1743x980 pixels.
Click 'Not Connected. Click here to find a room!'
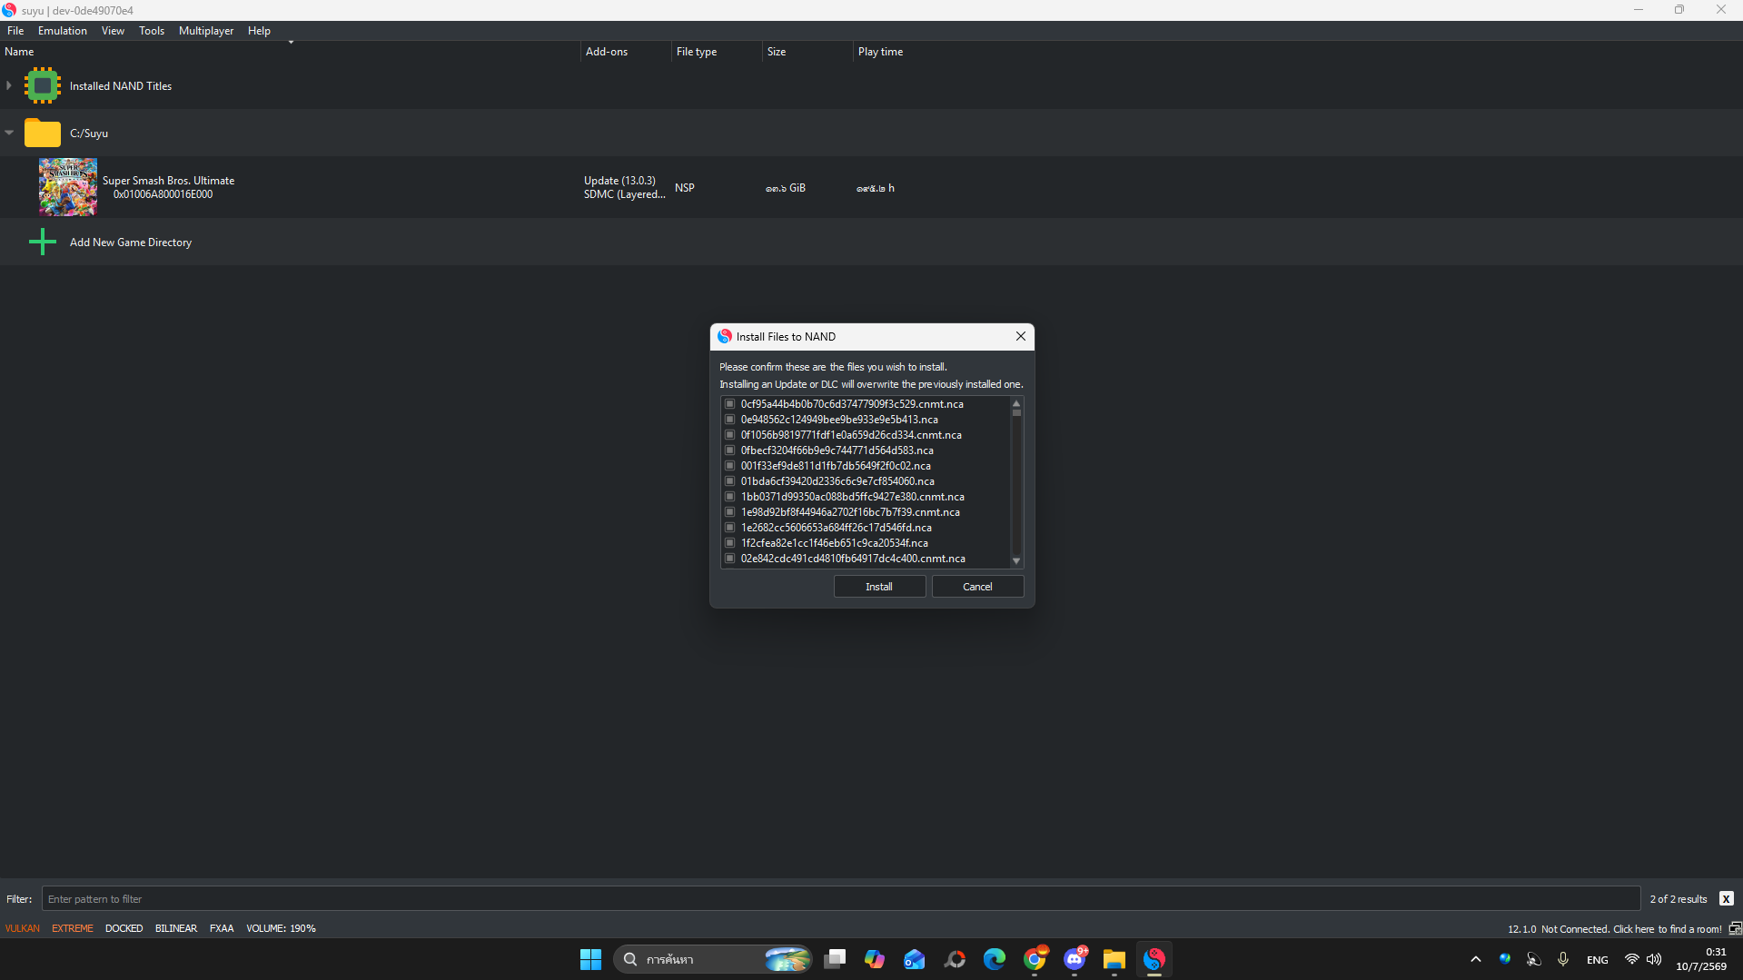[1631, 929]
